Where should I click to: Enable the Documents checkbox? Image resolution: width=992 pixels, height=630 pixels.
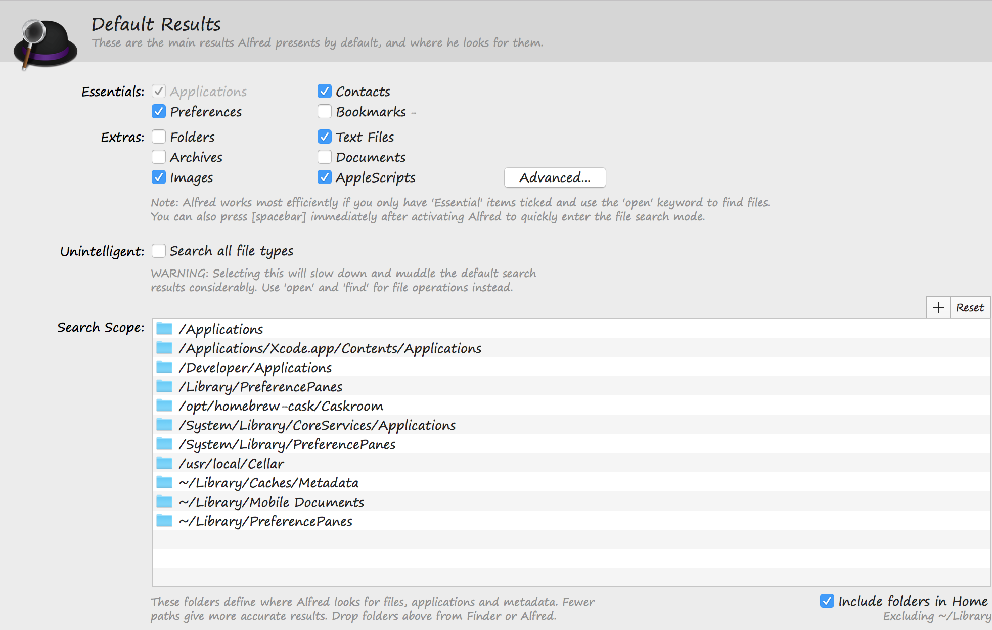tap(325, 157)
